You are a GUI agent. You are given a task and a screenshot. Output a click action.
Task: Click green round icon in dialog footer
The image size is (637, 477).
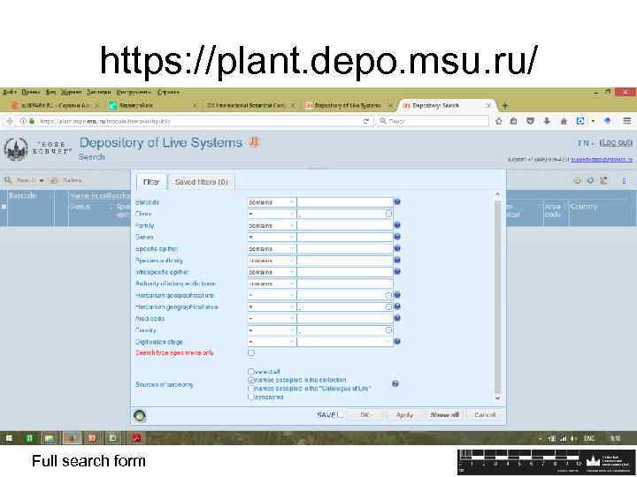[x=140, y=415]
